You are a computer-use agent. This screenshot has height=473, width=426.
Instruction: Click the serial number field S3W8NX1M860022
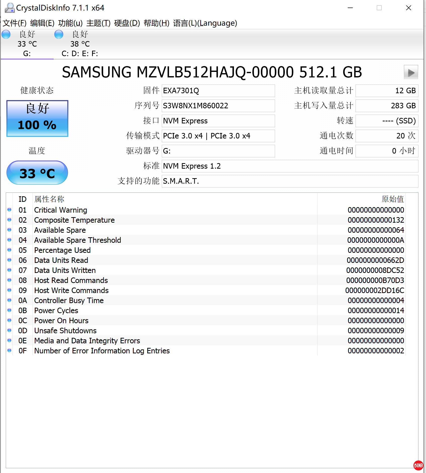click(x=218, y=106)
